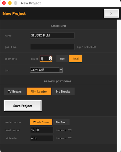Choose No Breaks option
This screenshot has height=152, width=121.
coord(63,91)
